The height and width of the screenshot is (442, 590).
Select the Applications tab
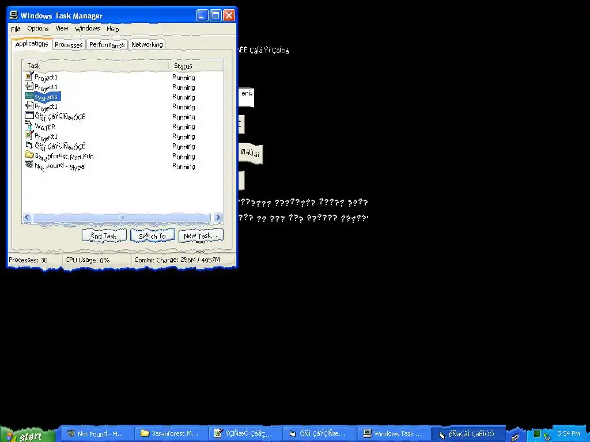(32, 44)
